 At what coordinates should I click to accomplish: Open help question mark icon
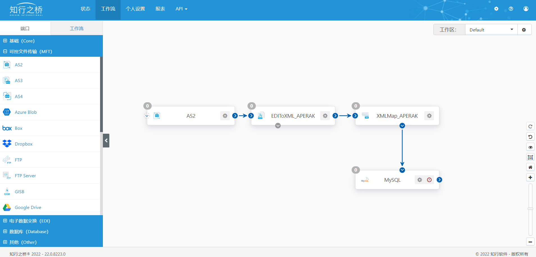pyautogui.click(x=511, y=9)
